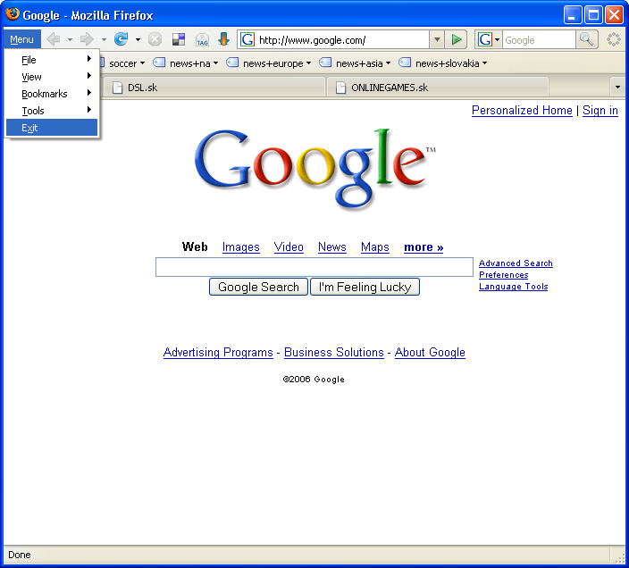Open the Back history dropdown arrow
629x568 pixels.
click(x=70, y=39)
